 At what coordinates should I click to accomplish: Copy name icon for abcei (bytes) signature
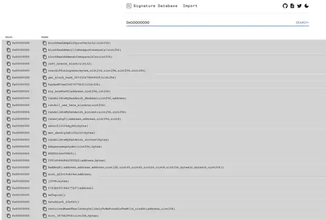coord(45,126)
